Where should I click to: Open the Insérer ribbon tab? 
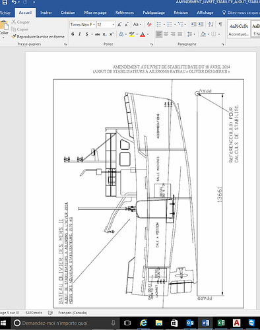pos(46,13)
